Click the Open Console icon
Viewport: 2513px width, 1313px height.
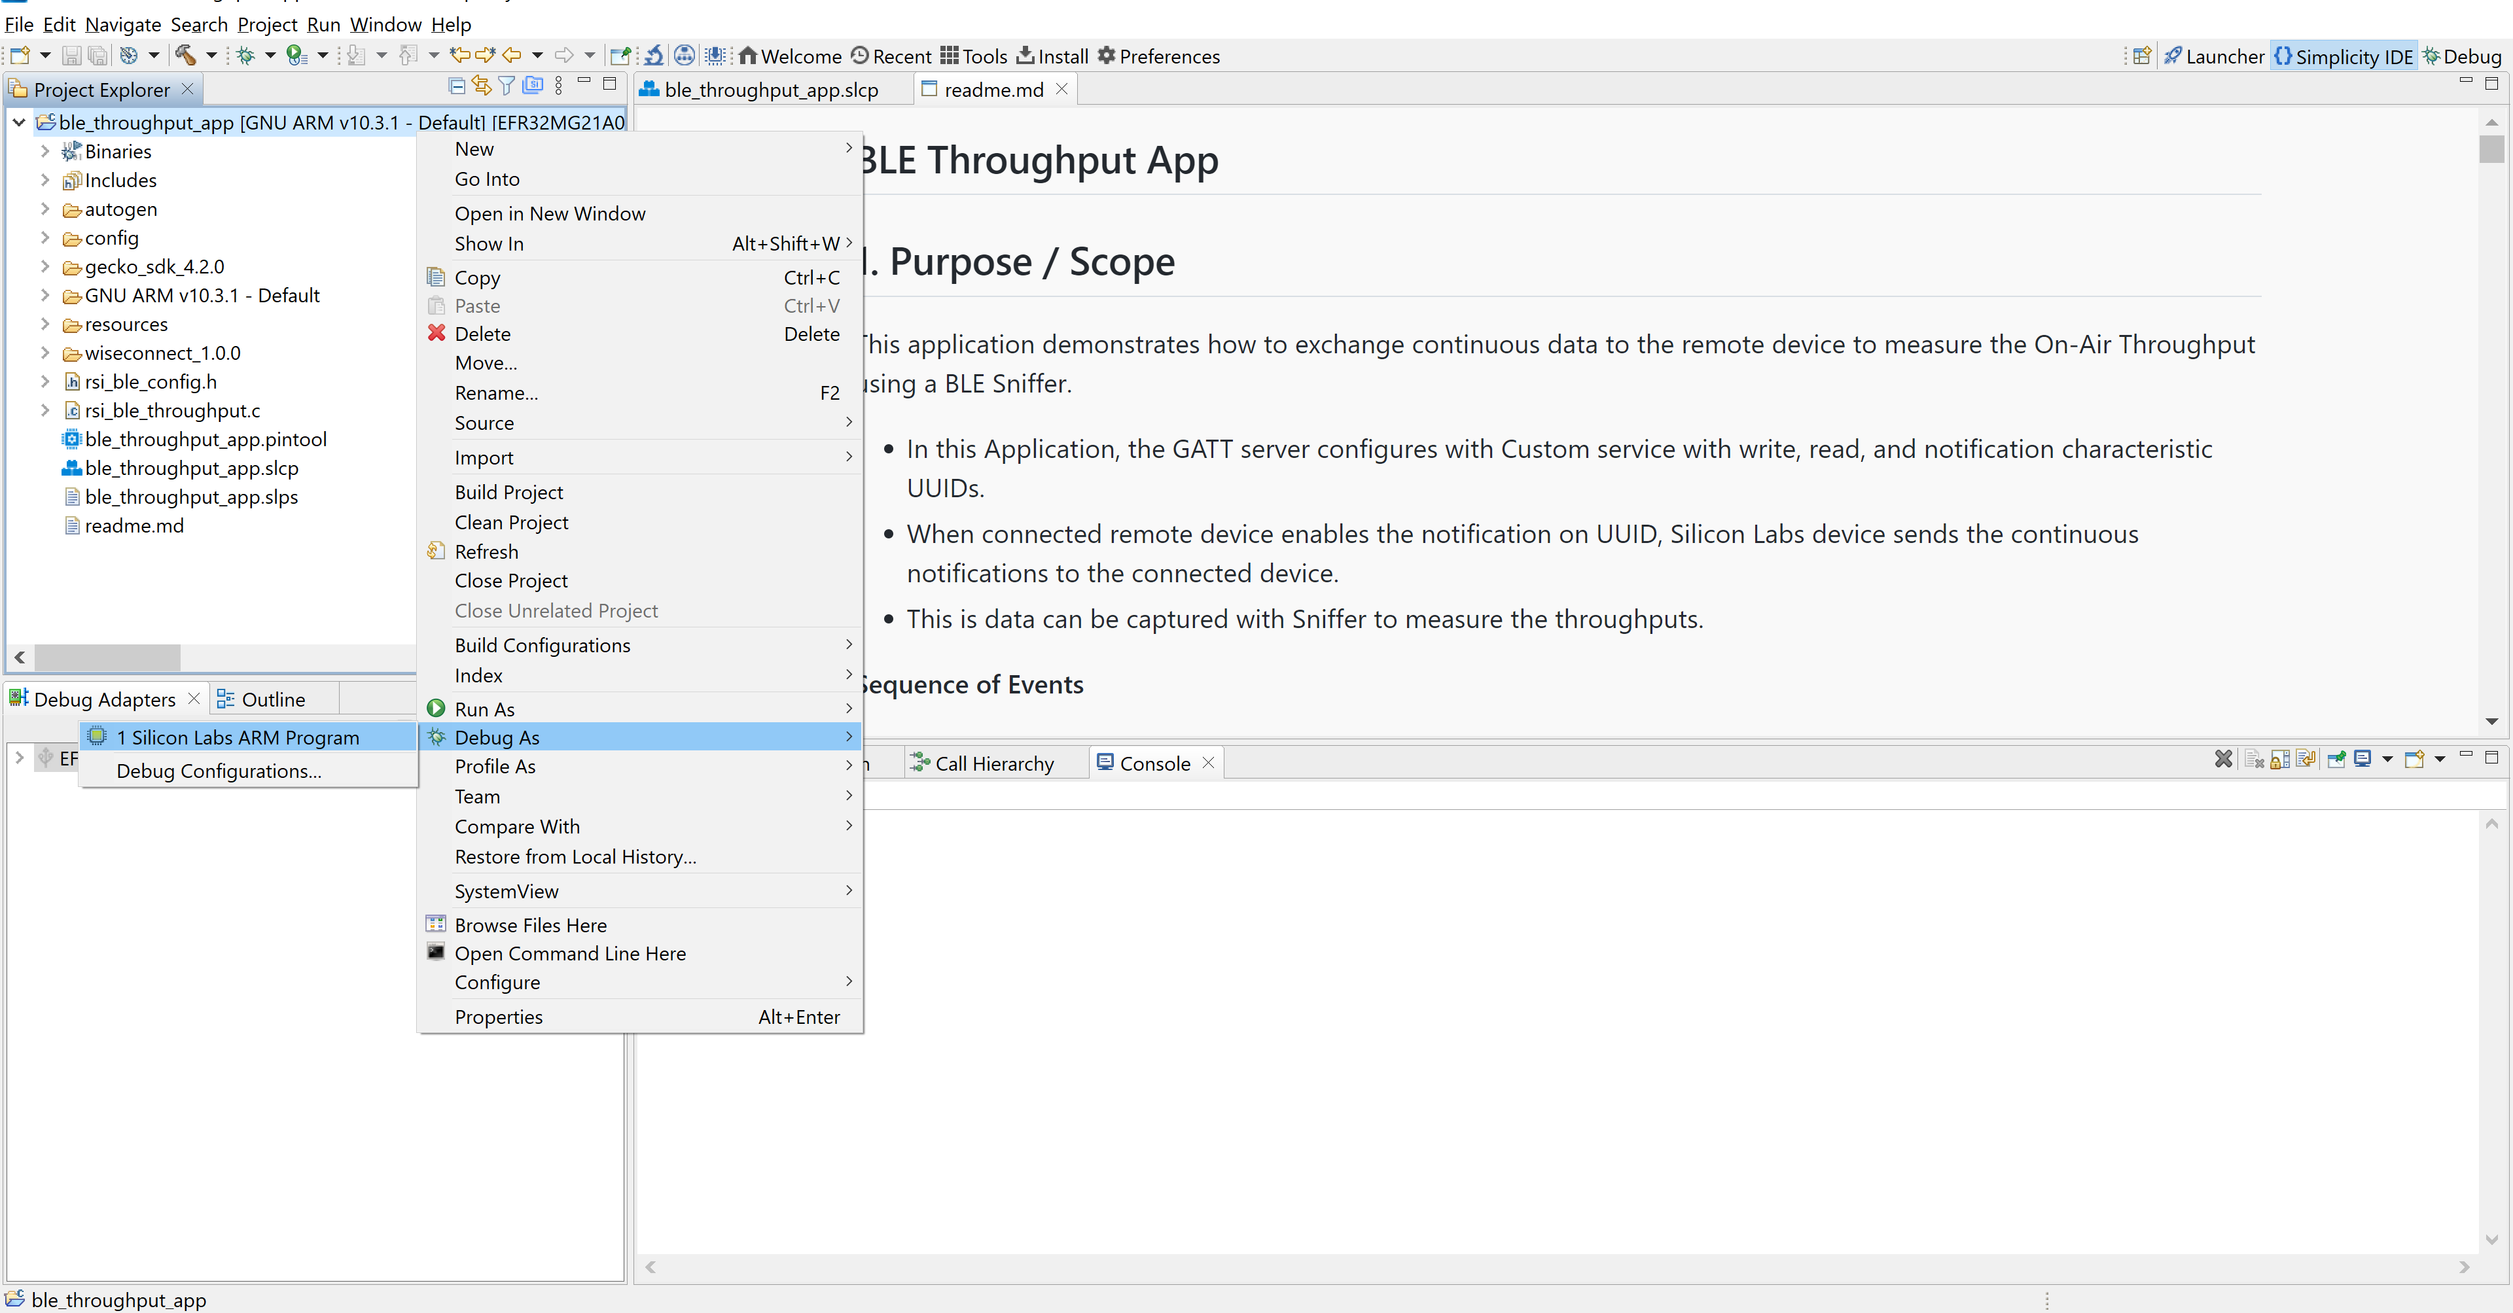pos(2414,759)
